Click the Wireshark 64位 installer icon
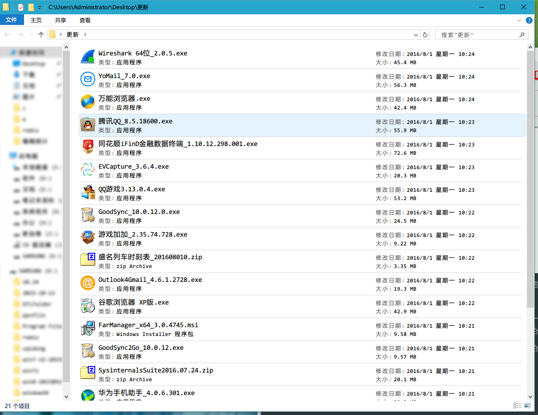 tap(88, 57)
